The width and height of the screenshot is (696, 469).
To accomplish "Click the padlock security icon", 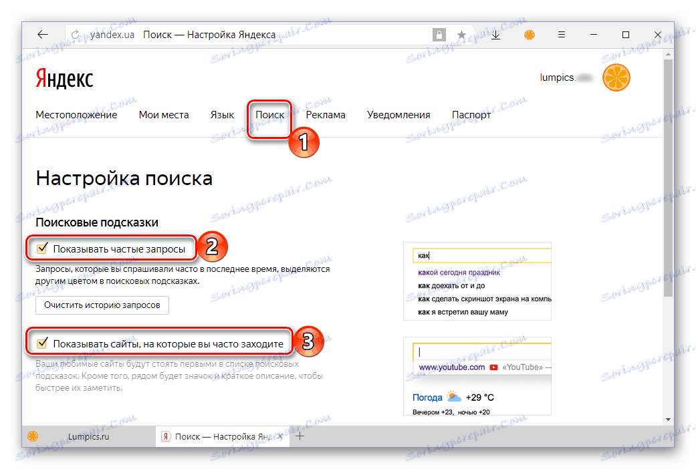I will (439, 35).
